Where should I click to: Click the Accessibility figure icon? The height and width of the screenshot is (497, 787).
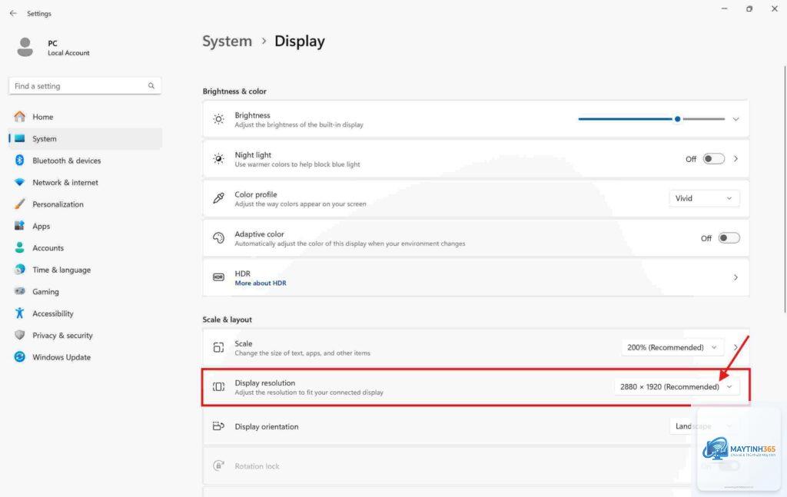tap(19, 313)
